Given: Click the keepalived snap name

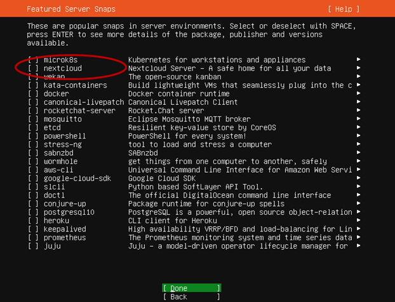Looking at the screenshot, I should click(x=65, y=229).
